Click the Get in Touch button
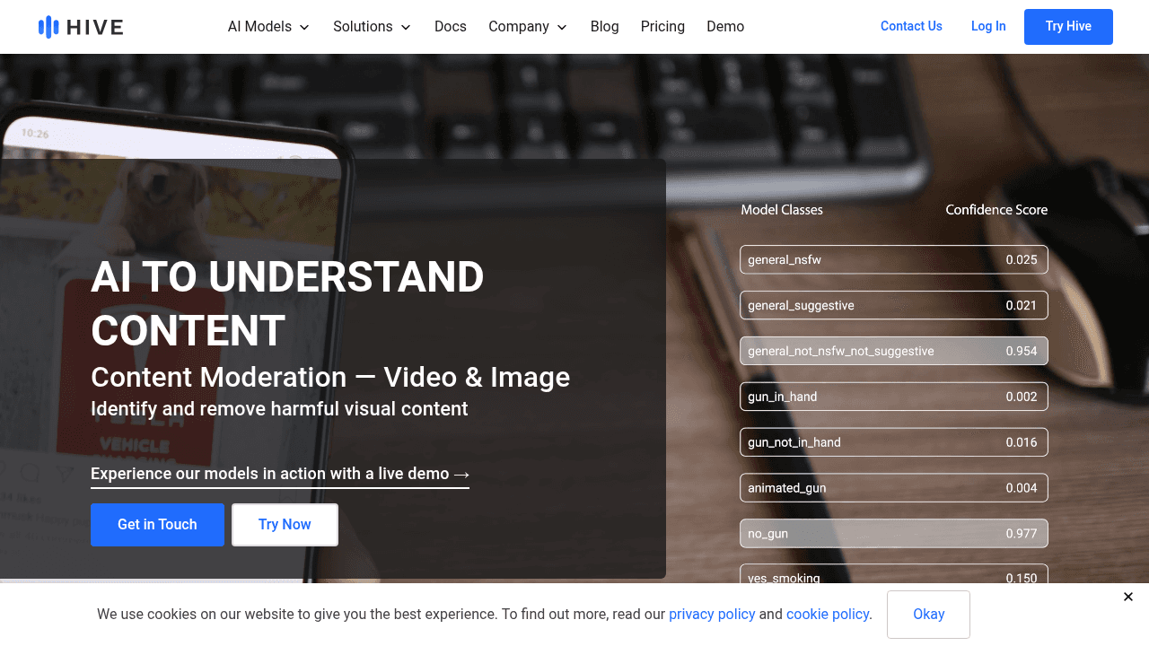This screenshot has width=1149, height=646. pyautogui.click(x=157, y=525)
